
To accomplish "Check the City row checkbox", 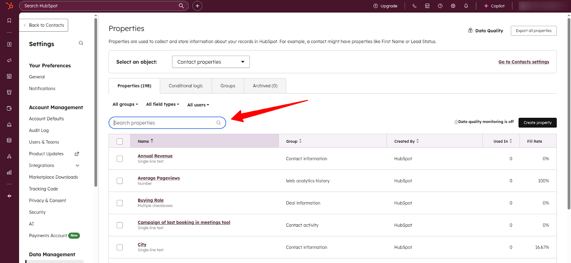I will pyautogui.click(x=120, y=247).
